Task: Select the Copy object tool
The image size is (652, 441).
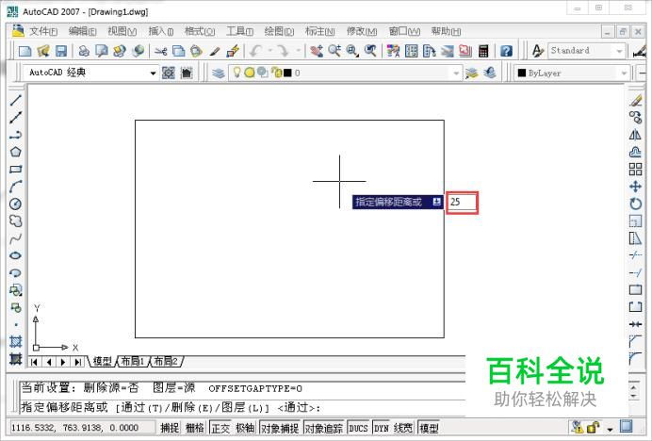Action: [635, 118]
